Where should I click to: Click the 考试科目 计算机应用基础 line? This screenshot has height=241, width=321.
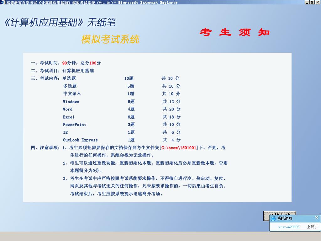click(x=62, y=71)
